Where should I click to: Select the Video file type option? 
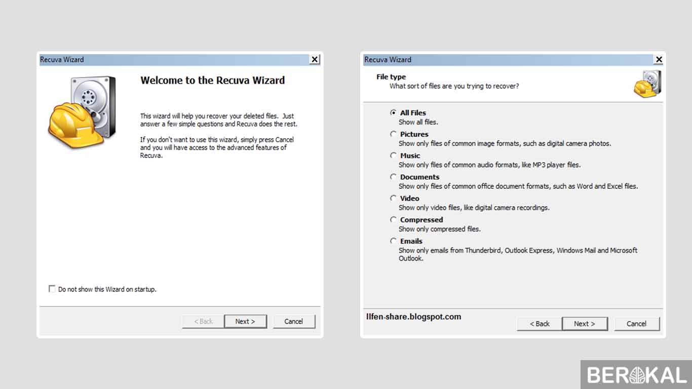pyautogui.click(x=394, y=198)
